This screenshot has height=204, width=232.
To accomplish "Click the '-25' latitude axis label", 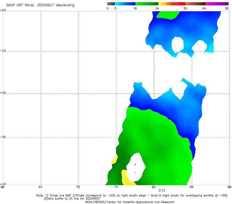I will [x=3, y=51].
